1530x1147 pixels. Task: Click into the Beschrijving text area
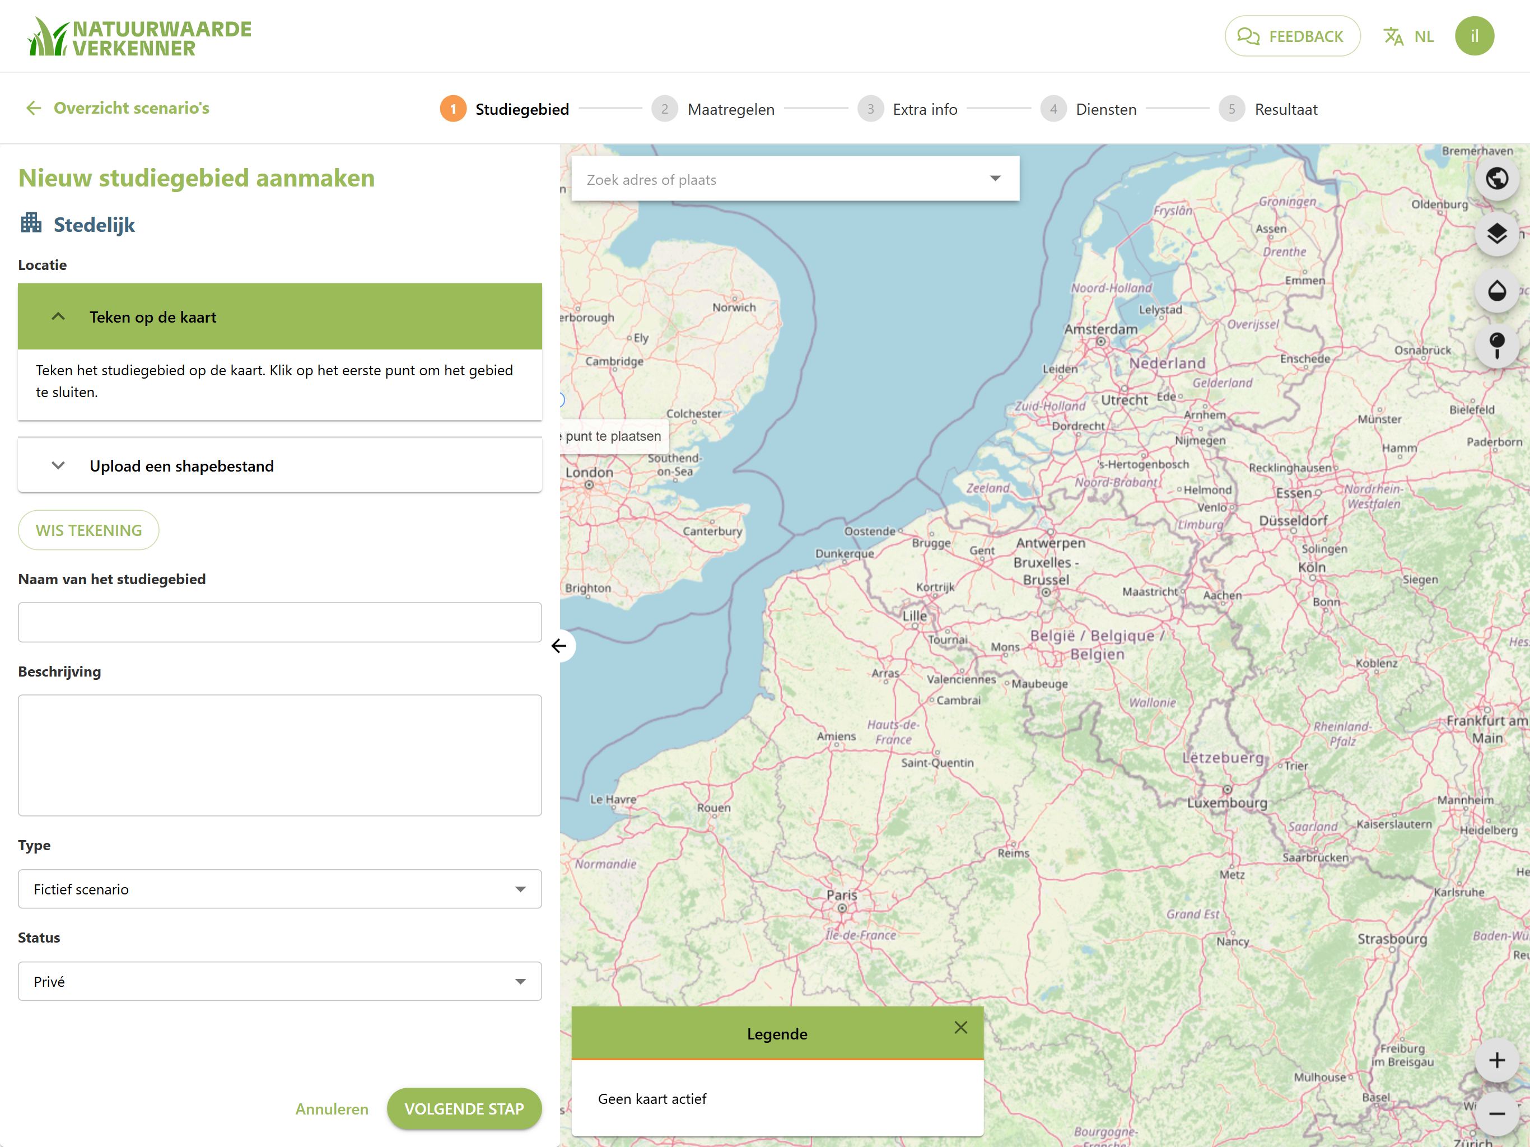[279, 755]
